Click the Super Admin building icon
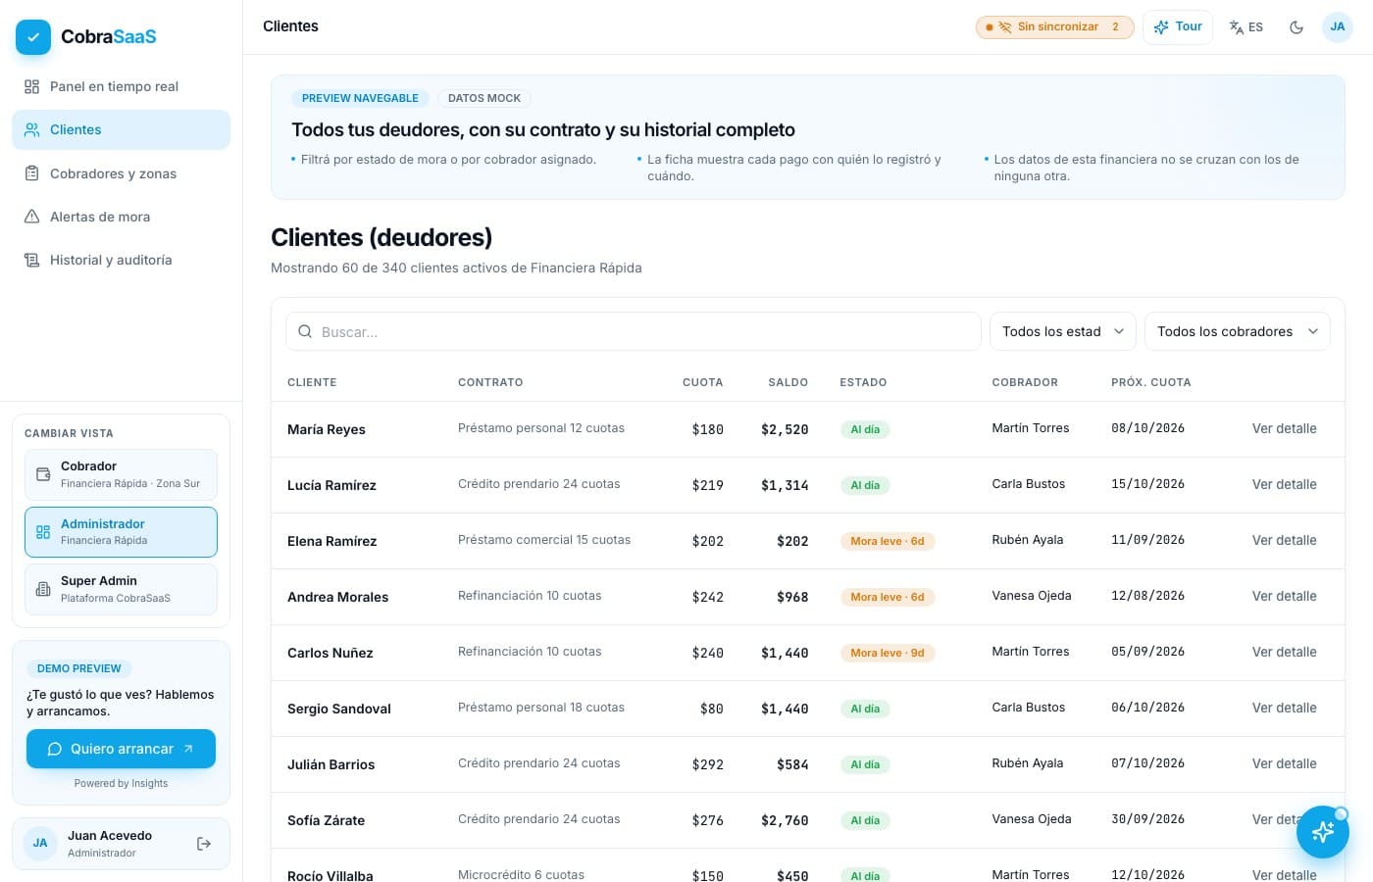 pos(43,589)
